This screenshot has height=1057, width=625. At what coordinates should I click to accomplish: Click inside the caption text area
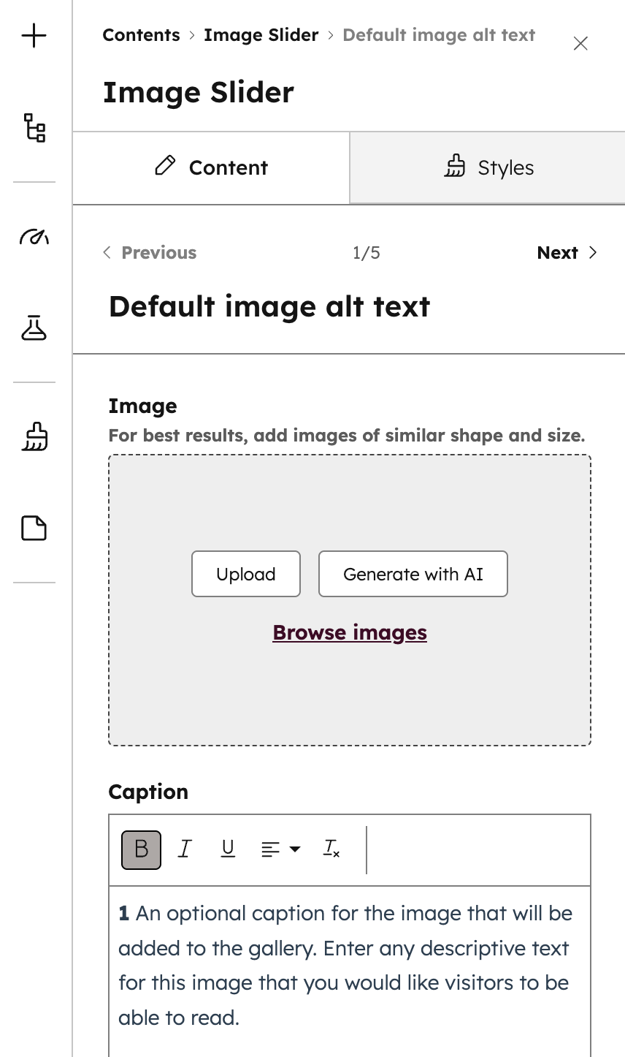point(349,965)
